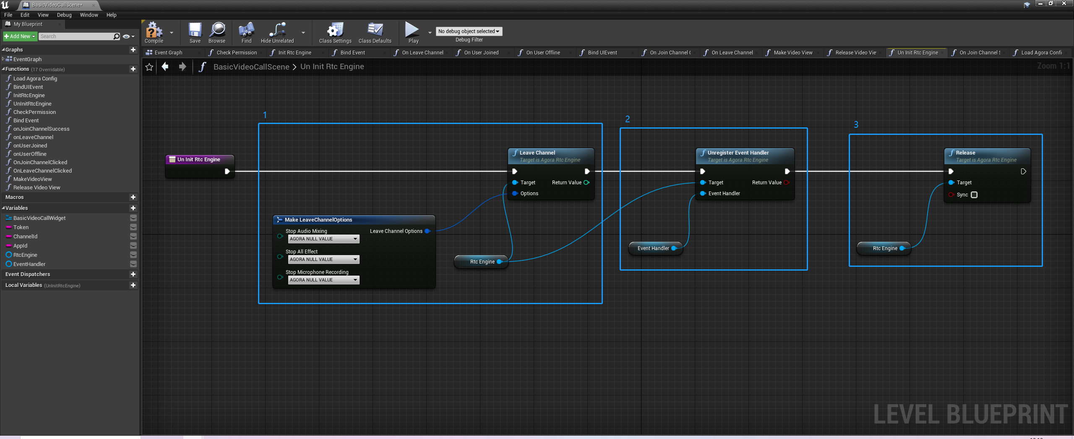1074x439 pixels.
Task: Click Event Handler variable output pin
Action: 674,248
